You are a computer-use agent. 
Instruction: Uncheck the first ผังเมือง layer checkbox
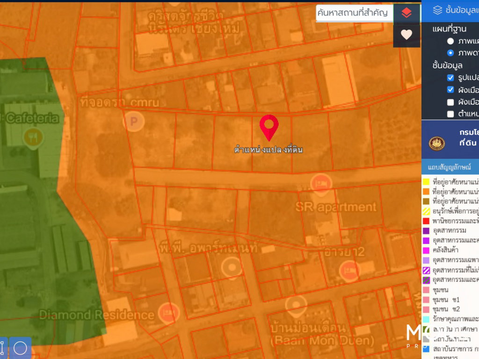(450, 89)
